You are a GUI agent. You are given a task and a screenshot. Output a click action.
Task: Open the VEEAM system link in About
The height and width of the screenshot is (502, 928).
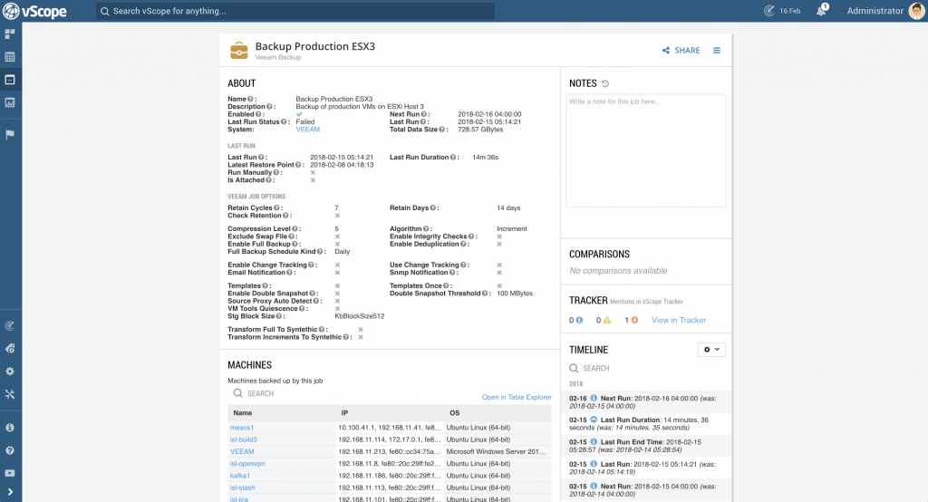point(308,129)
